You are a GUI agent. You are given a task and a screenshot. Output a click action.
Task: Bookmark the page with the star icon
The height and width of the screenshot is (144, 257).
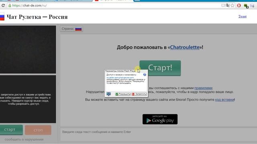pyautogui.click(x=233, y=6)
